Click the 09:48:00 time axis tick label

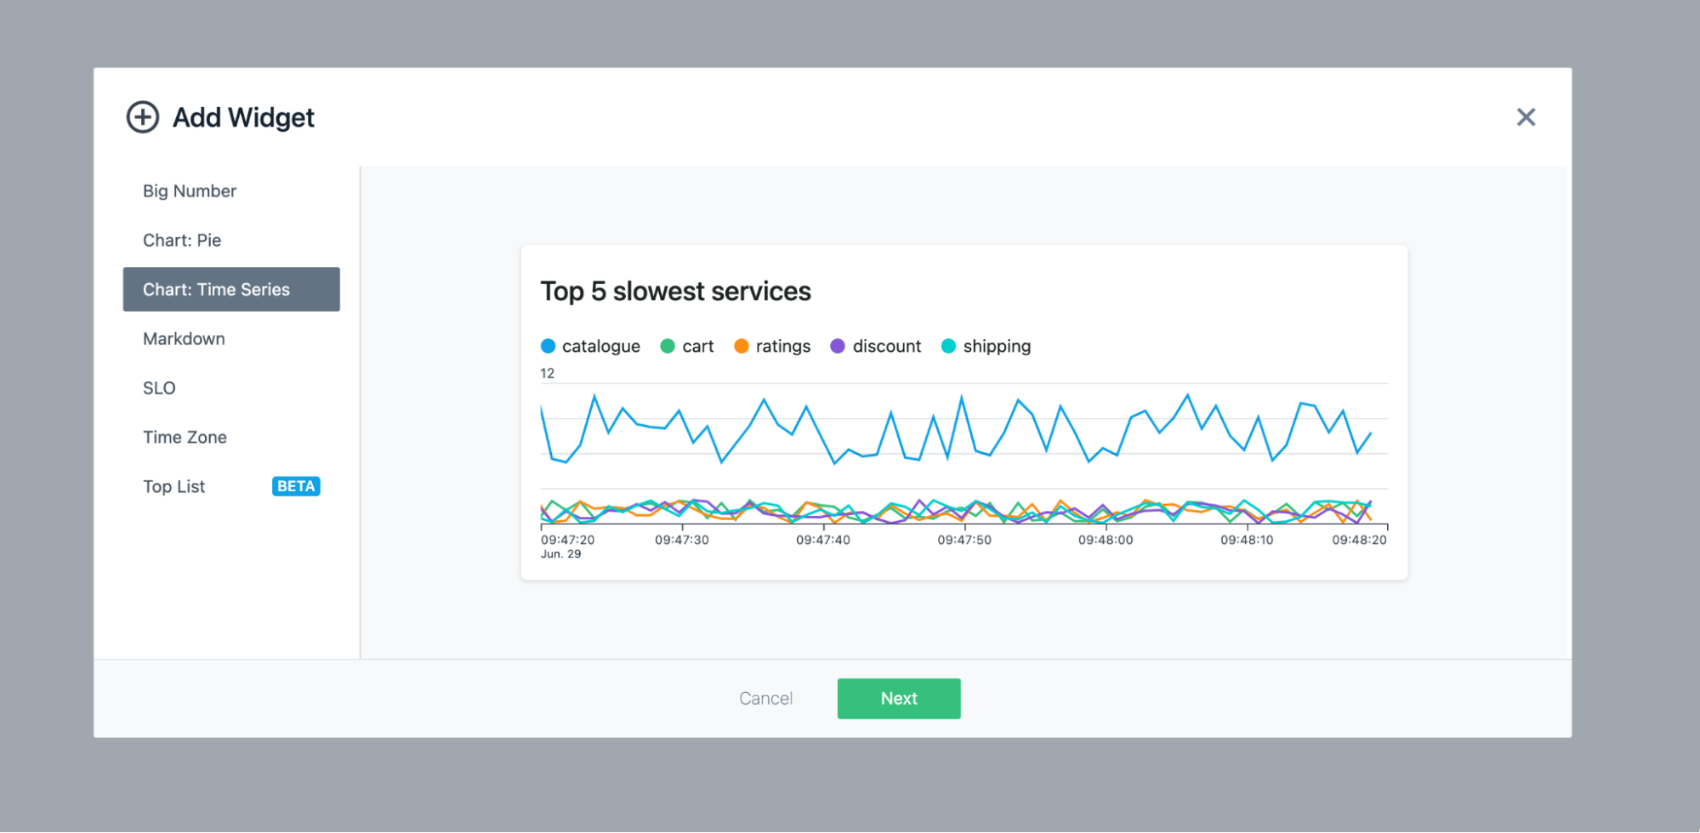(1105, 540)
